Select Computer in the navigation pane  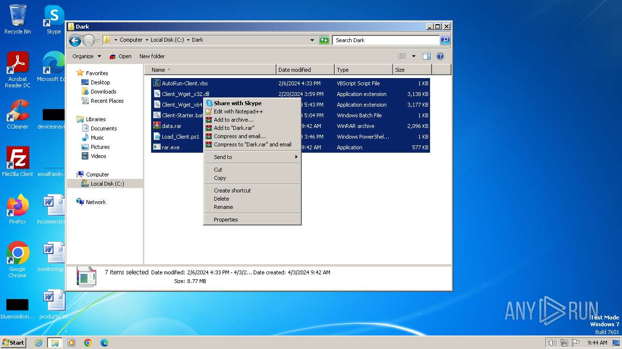coord(97,174)
